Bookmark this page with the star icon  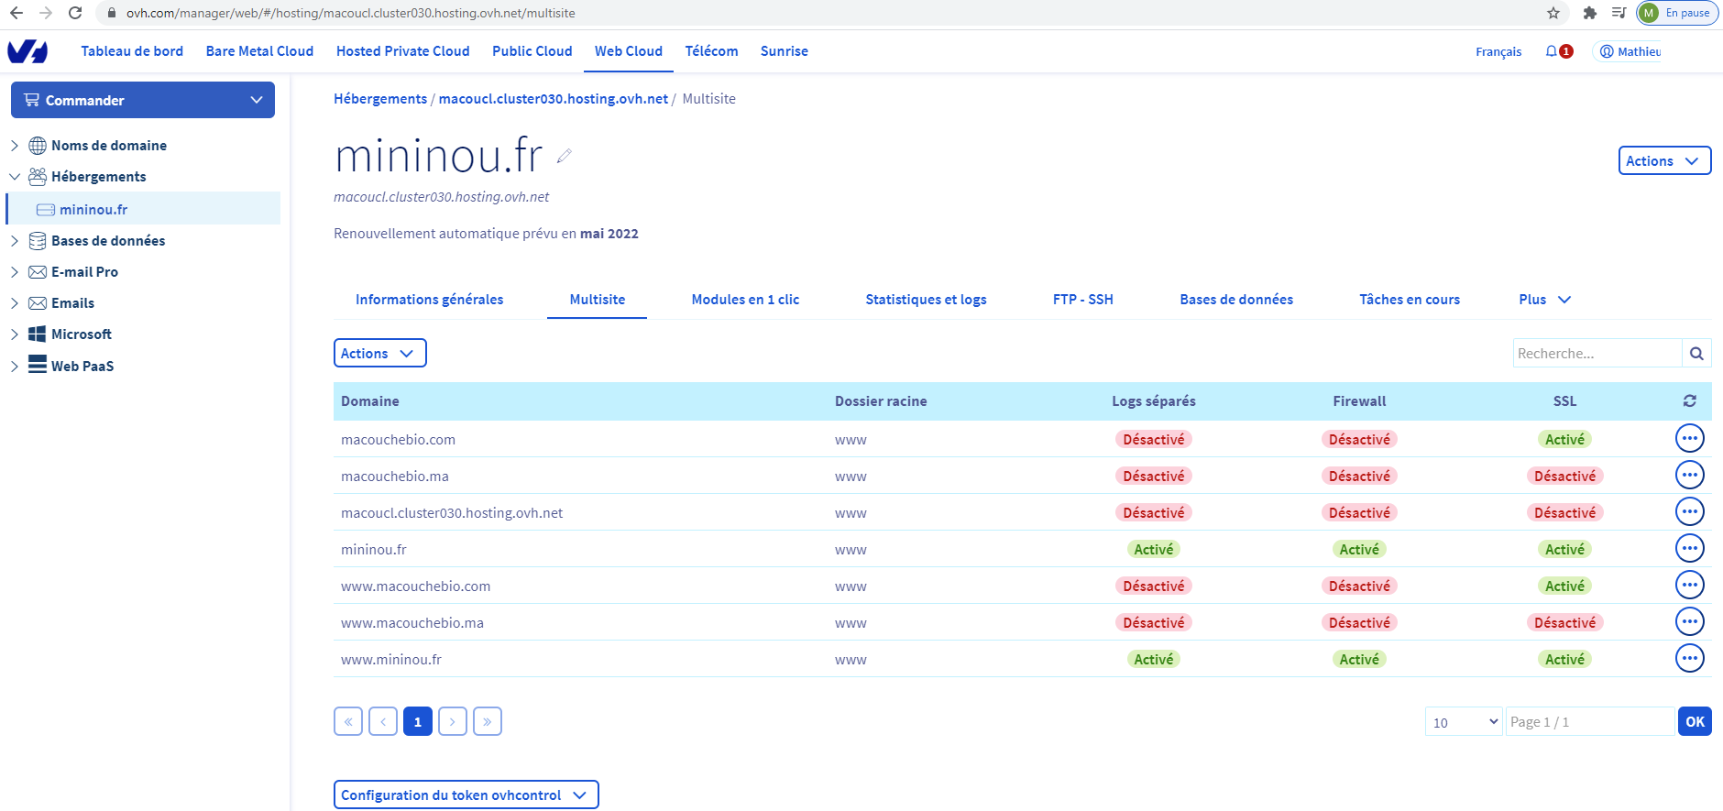(x=1553, y=13)
